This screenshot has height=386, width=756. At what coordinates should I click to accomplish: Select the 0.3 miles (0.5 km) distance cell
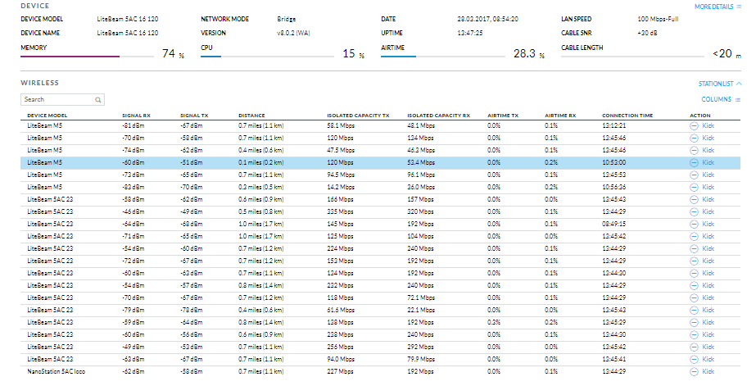(x=260, y=187)
